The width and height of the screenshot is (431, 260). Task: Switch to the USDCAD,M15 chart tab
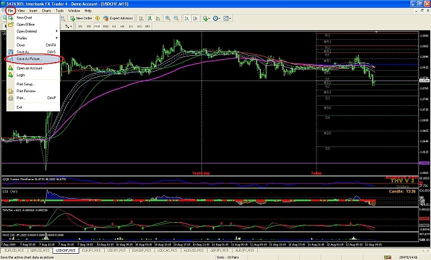167,250
